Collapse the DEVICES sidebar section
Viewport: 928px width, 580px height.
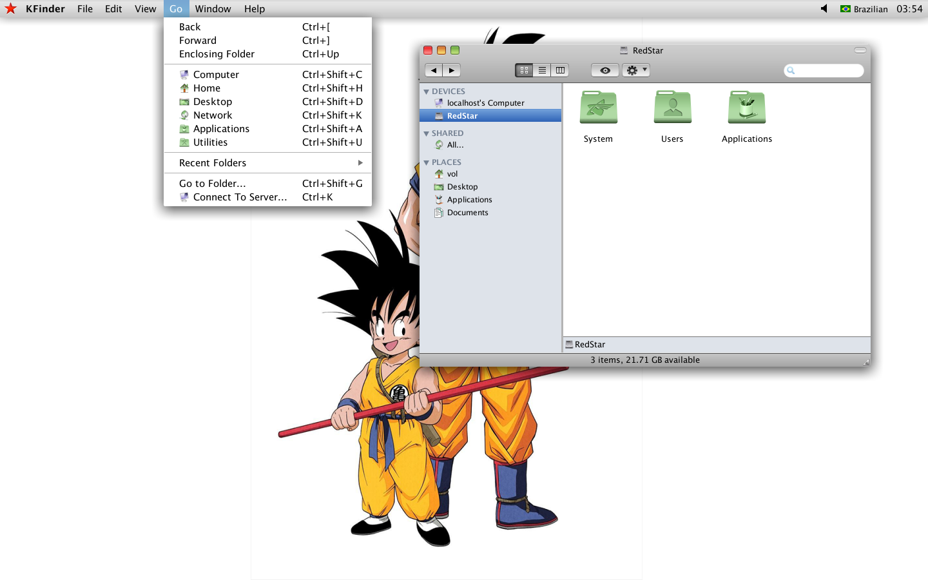click(x=426, y=92)
